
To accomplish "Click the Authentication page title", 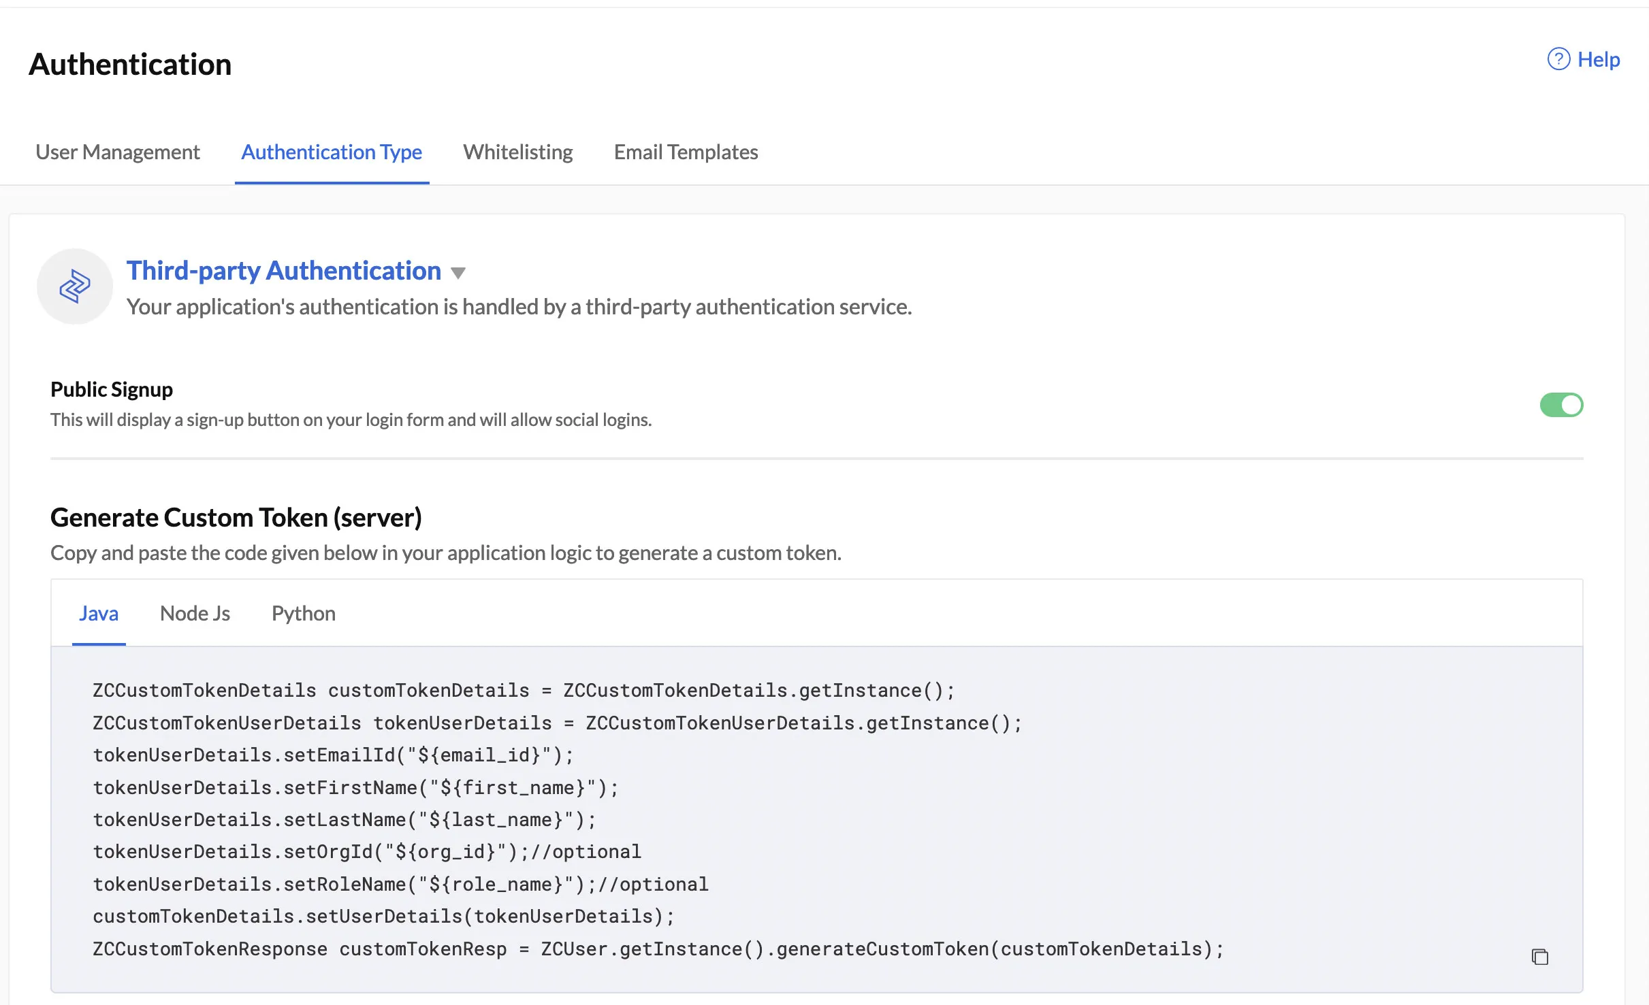I will (x=130, y=65).
